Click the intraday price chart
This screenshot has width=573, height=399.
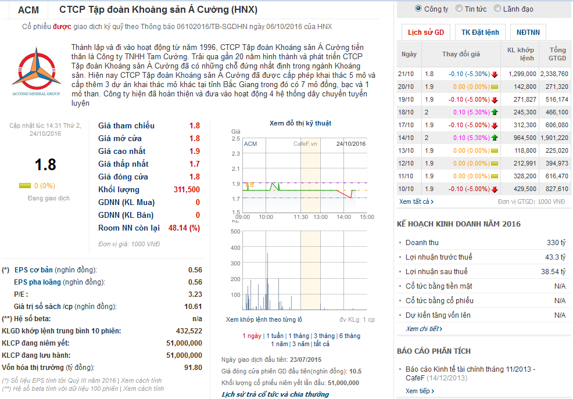coord(305,175)
